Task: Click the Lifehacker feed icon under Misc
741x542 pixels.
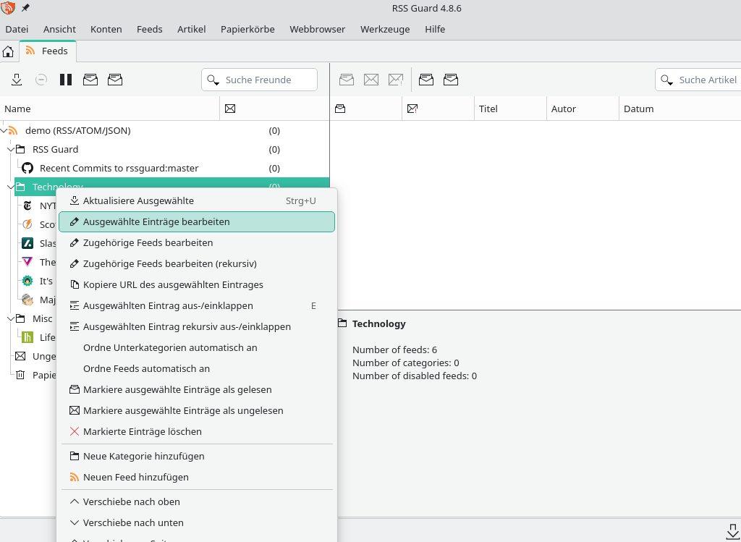Action: (x=27, y=337)
